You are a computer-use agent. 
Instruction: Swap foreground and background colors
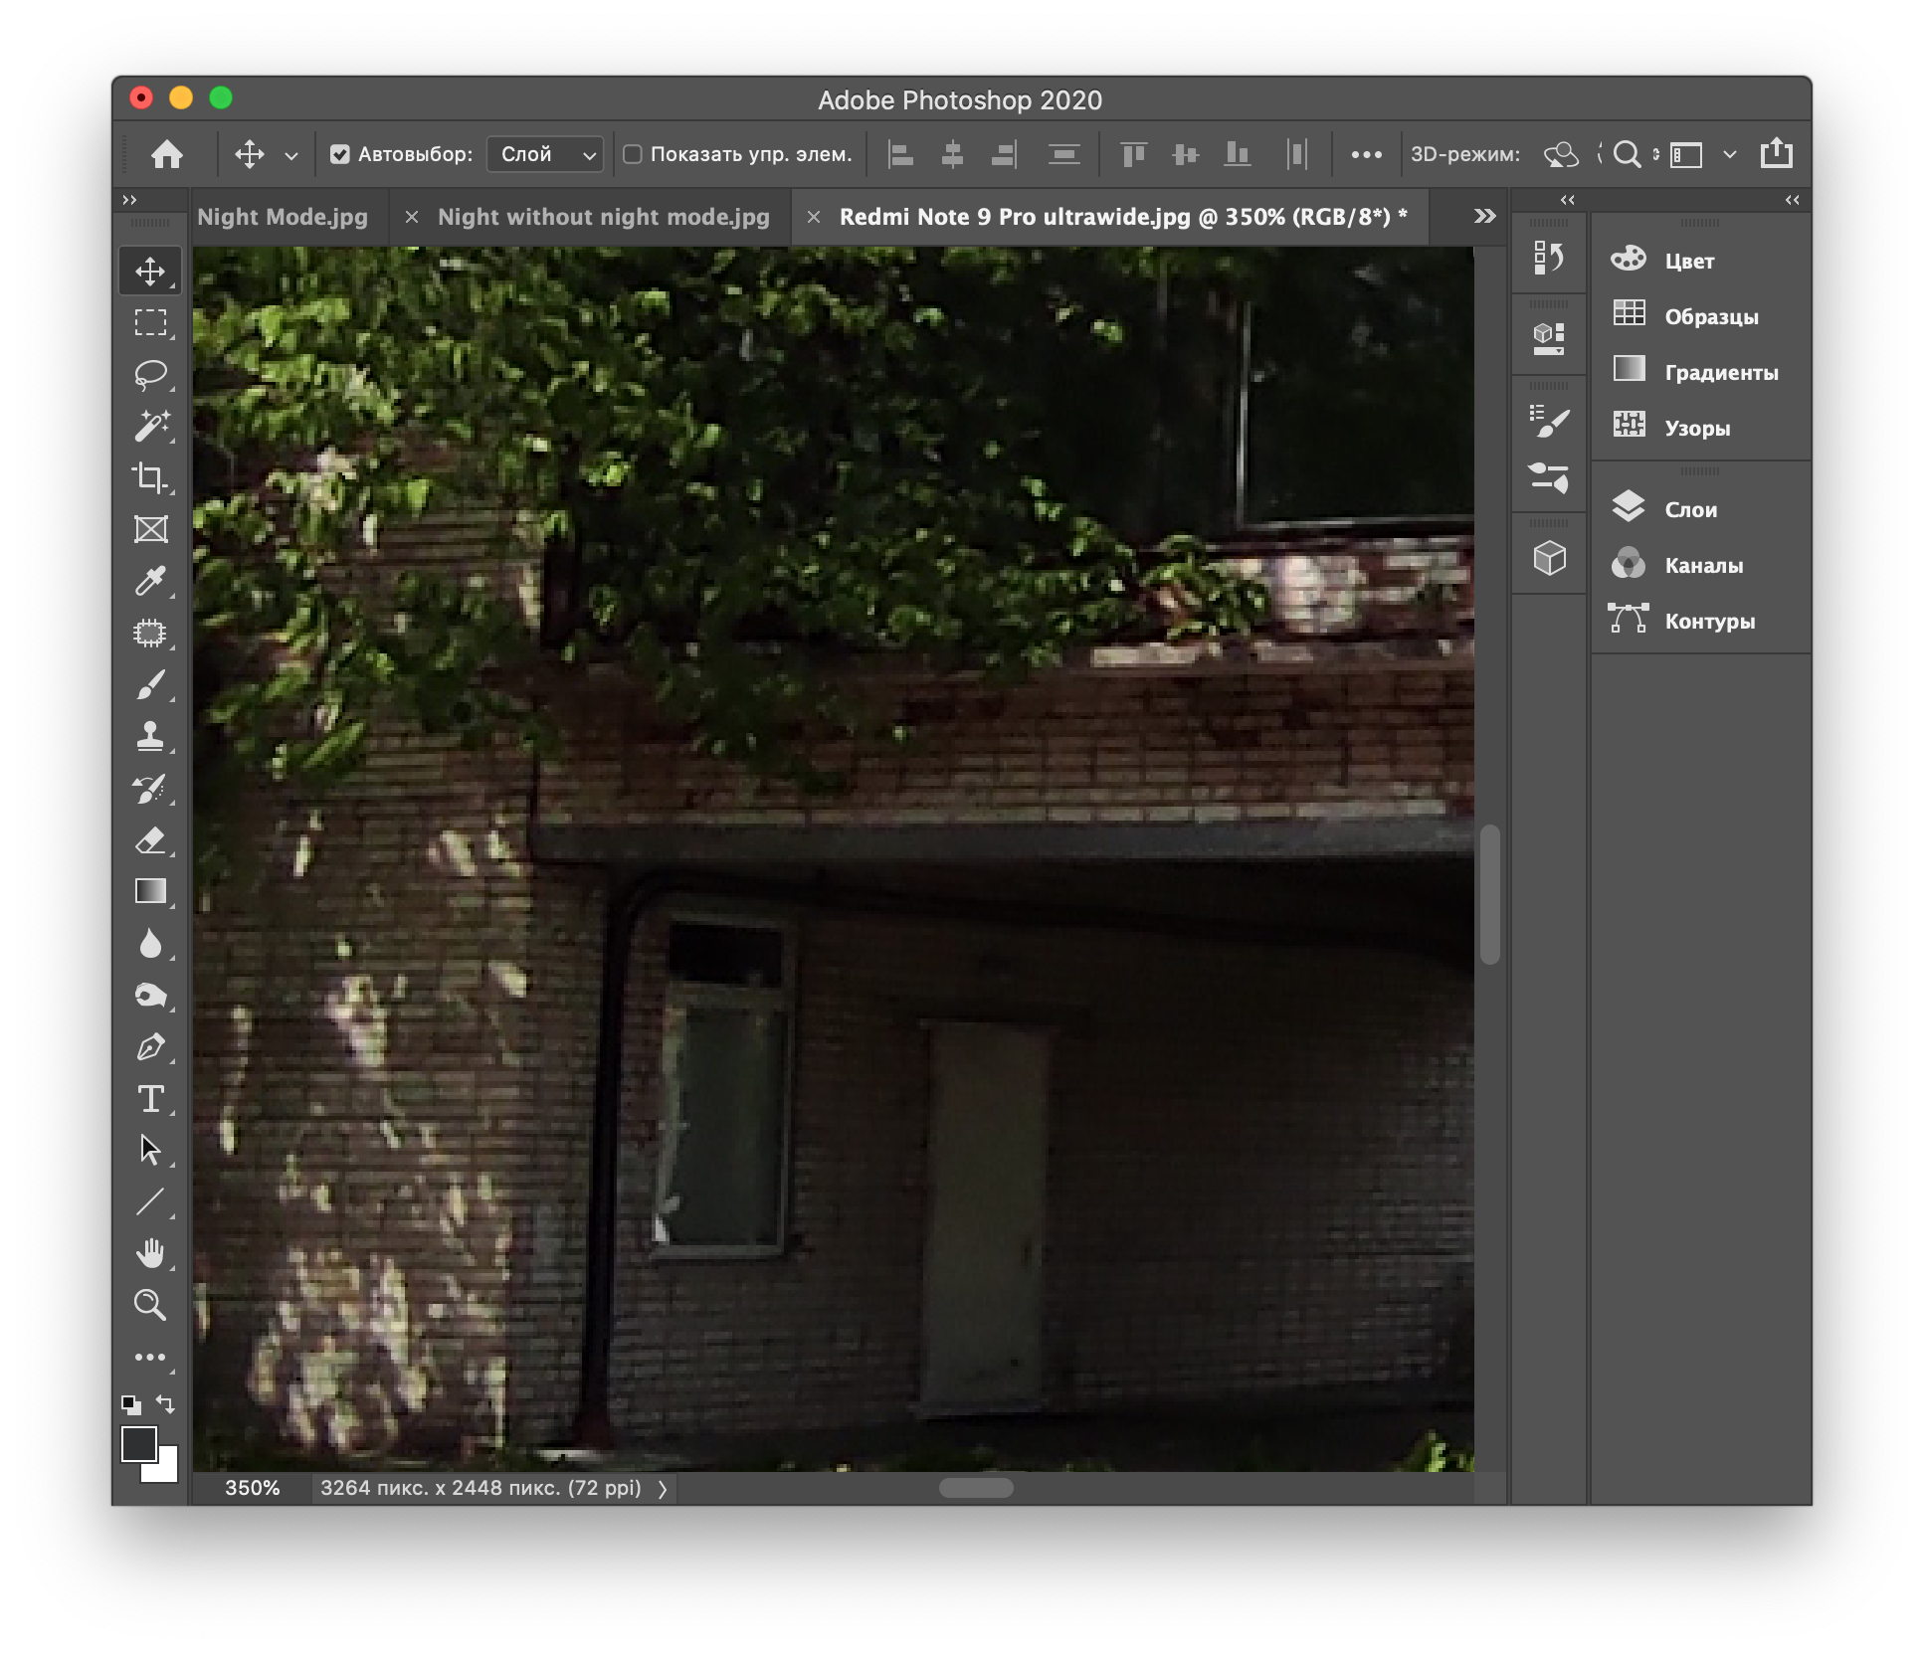pos(166,1403)
